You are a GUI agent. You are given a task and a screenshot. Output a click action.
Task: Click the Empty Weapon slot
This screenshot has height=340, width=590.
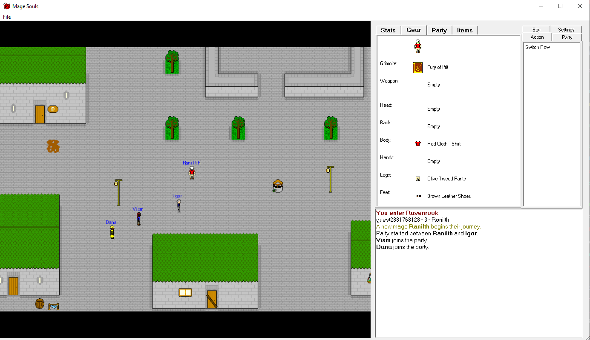pyautogui.click(x=434, y=85)
